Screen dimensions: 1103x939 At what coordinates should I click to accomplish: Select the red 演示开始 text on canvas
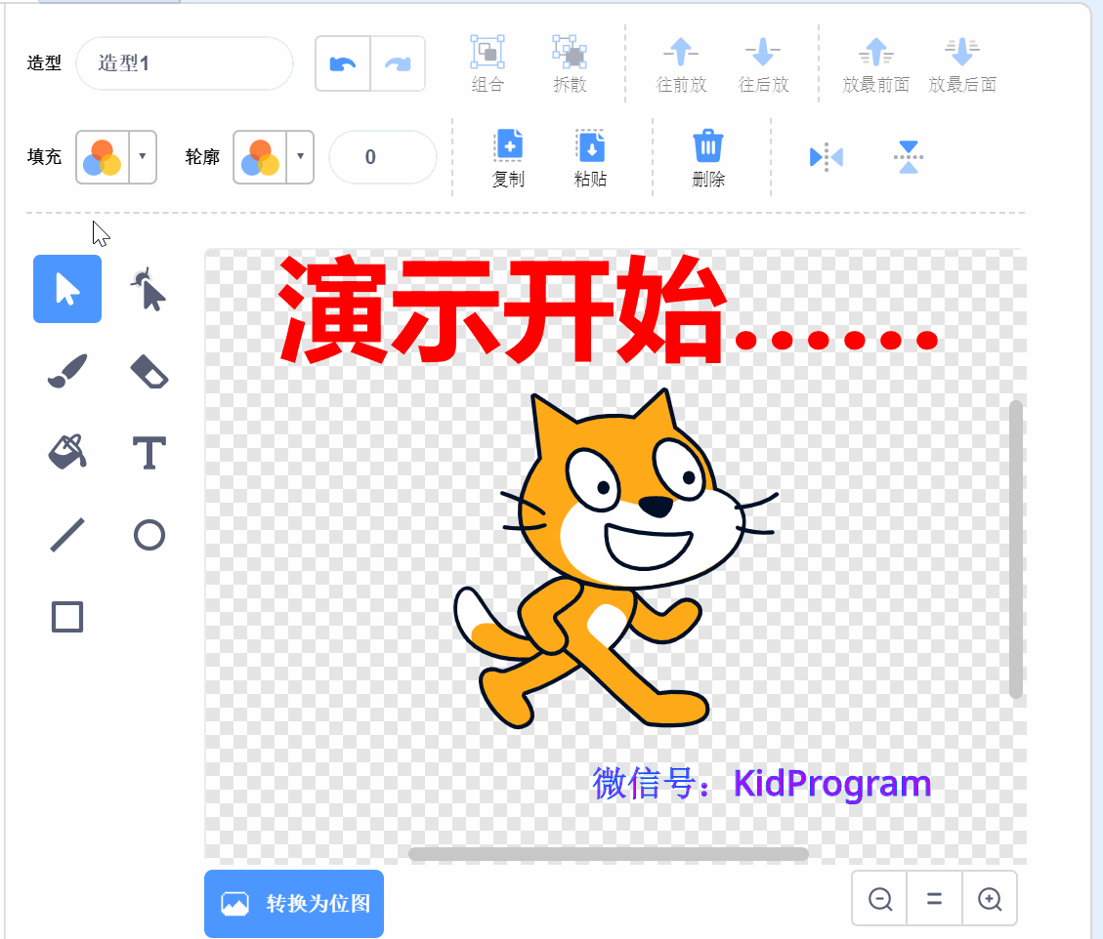coord(607,309)
